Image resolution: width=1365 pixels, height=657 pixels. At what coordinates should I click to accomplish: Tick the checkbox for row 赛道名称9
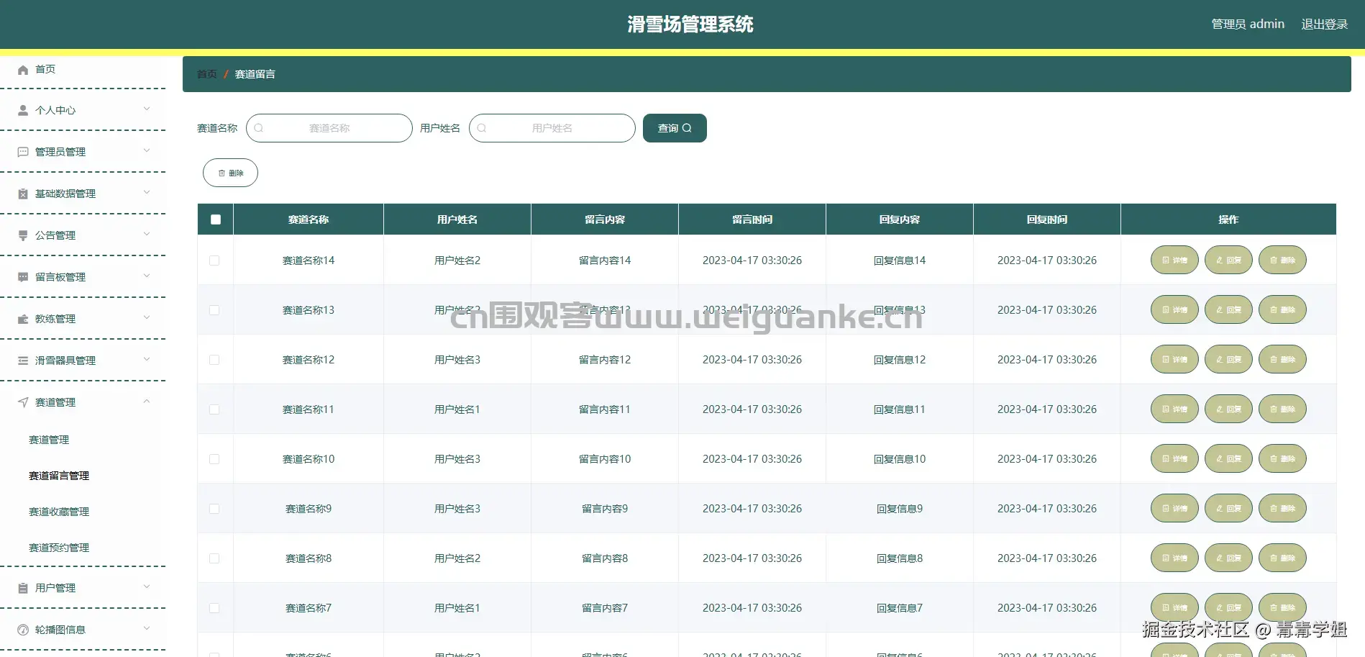(214, 509)
